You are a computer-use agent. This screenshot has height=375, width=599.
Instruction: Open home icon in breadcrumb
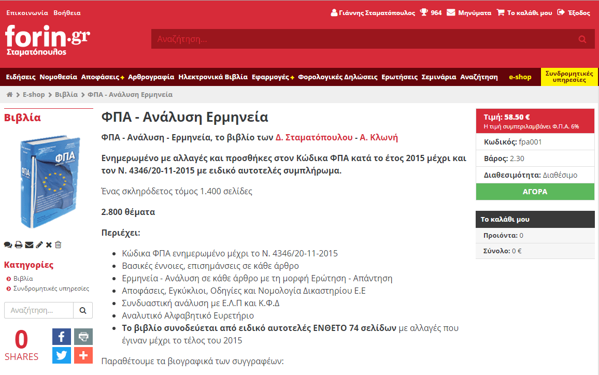[9, 95]
